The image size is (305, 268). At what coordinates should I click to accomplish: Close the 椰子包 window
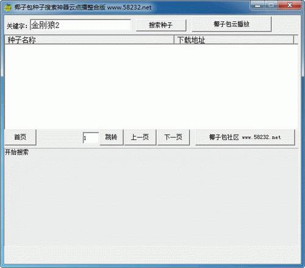[290, 5]
